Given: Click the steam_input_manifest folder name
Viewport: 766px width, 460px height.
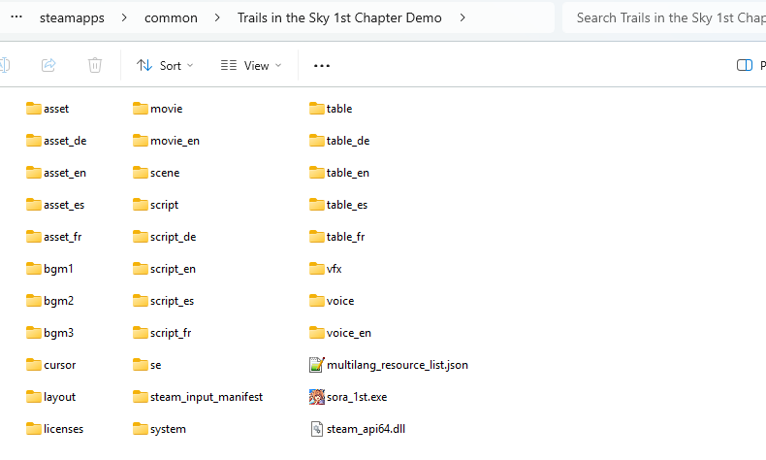Looking at the screenshot, I should (207, 397).
